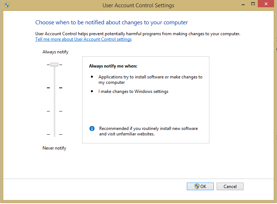Click the blue information icon near Recommended
The image size is (277, 204).
[92, 128]
